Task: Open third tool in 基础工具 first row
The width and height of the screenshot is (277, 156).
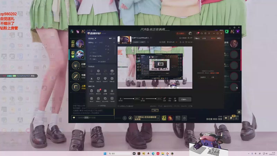Action: point(105,92)
